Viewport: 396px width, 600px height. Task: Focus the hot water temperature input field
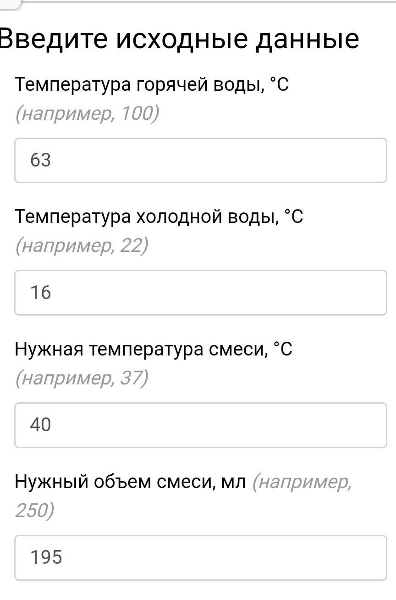point(201,161)
